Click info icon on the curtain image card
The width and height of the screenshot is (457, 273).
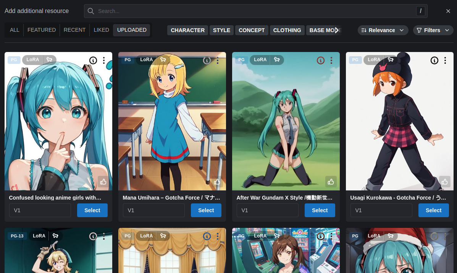(207, 236)
